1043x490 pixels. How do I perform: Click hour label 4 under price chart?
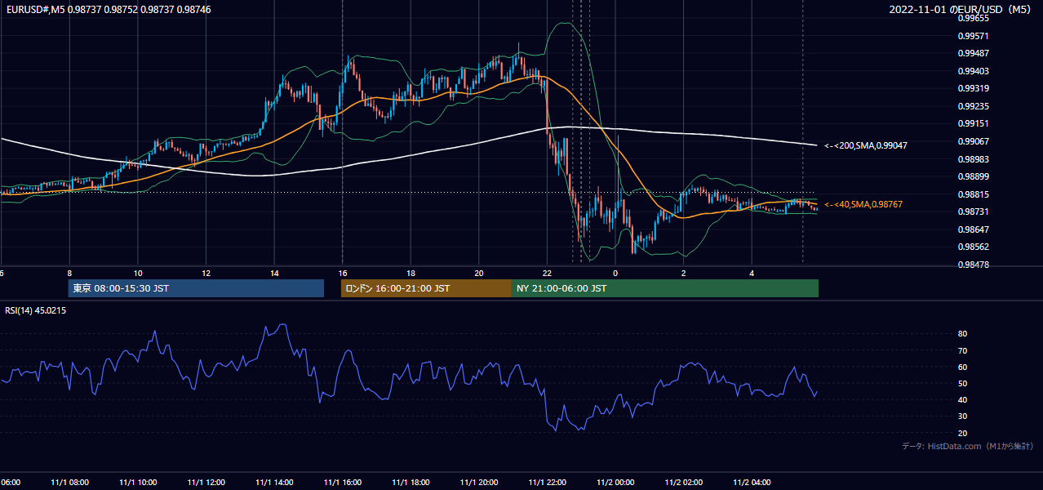pos(752,274)
